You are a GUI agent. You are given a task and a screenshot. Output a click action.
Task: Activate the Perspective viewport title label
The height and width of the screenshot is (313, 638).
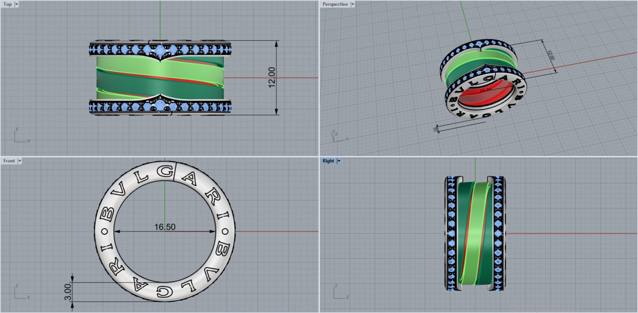point(335,4)
